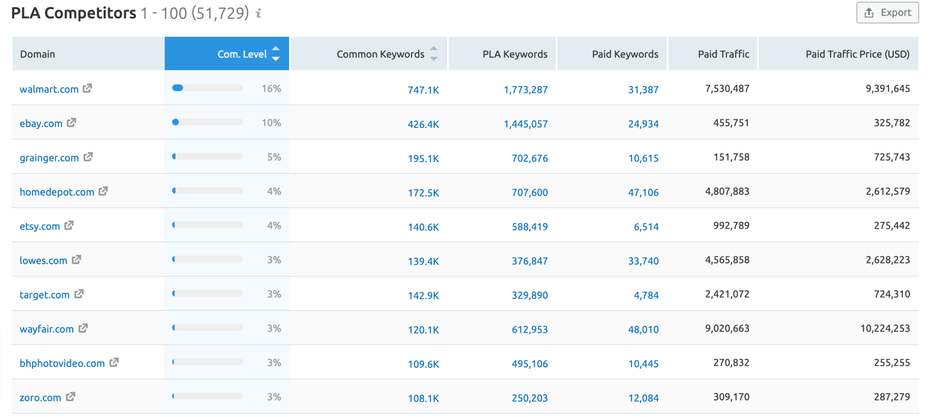Click Paid Traffic Price (USD) column header
Viewport: 930px width, 417px height.
coord(838,53)
